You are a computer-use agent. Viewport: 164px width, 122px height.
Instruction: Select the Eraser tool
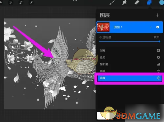(137, 2)
